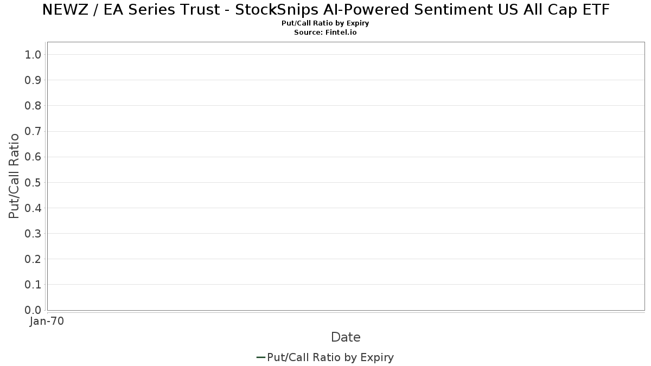Image resolution: width=651 pixels, height=366 pixels.
Task: Click the 'Put/Call Ratio by Expiry' subtitle
Action: tap(325, 23)
